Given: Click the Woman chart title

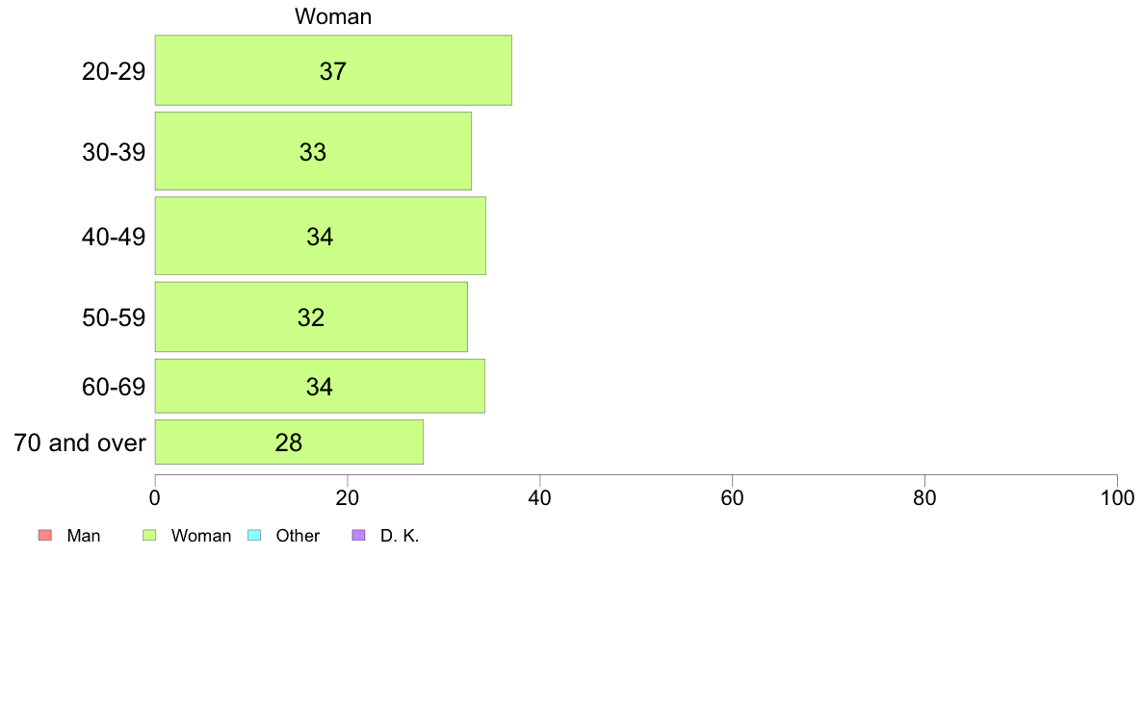Looking at the screenshot, I should [x=333, y=16].
